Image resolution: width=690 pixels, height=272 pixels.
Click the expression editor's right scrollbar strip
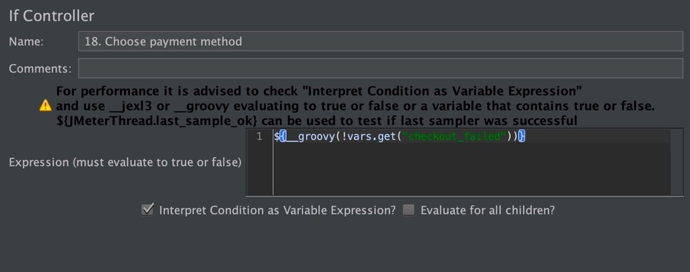[x=677, y=162]
